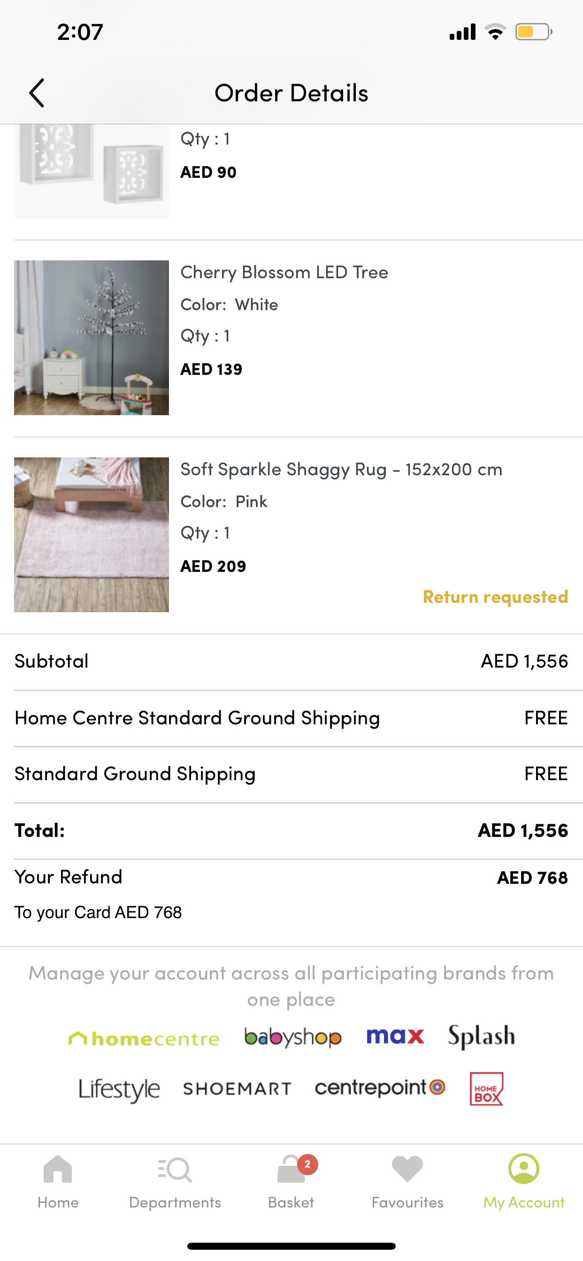The image size is (583, 1261).
Task: Tap the Home Centre brand logo
Action: pyautogui.click(x=144, y=1038)
